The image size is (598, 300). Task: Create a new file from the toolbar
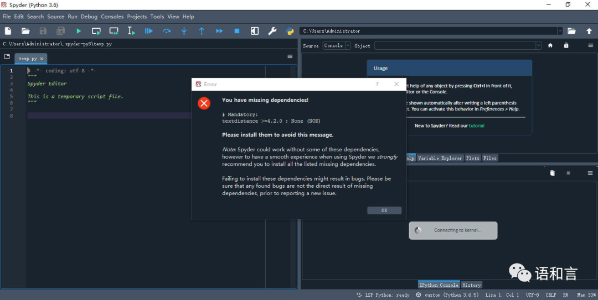pos(8,31)
